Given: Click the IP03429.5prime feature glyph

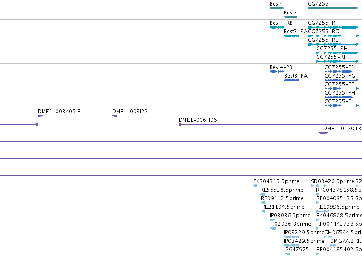Looking at the screenshot, I should 291,246.
